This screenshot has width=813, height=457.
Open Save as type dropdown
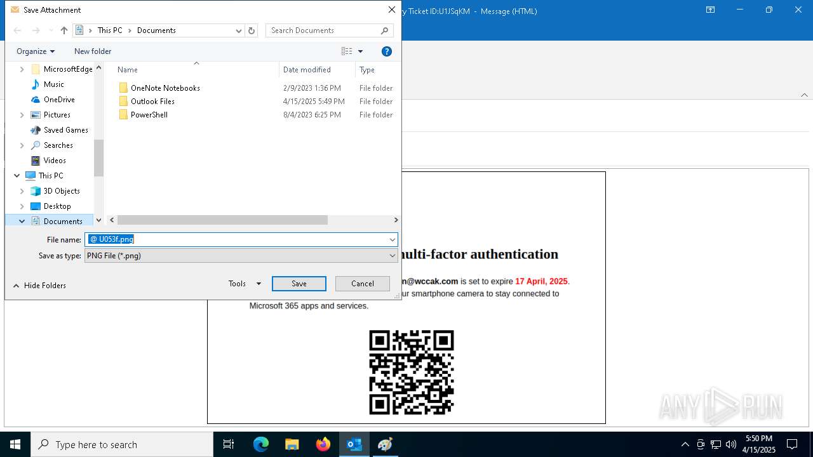click(x=241, y=256)
